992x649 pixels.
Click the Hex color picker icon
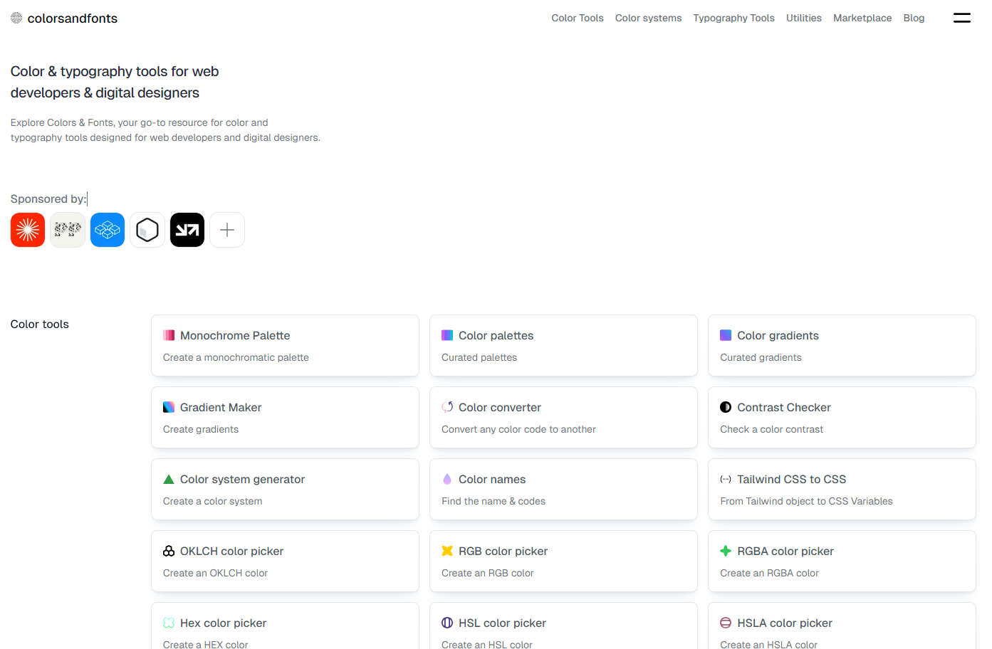pyautogui.click(x=169, y=623)
